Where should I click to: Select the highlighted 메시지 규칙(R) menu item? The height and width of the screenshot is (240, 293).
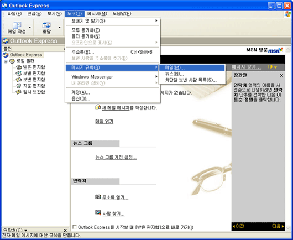tap(112, 67)
